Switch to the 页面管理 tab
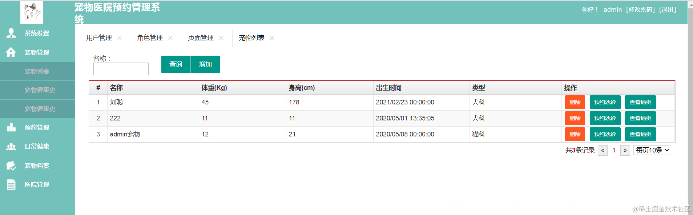Viewport: 693px width, 215px height. tap(201, 38)
